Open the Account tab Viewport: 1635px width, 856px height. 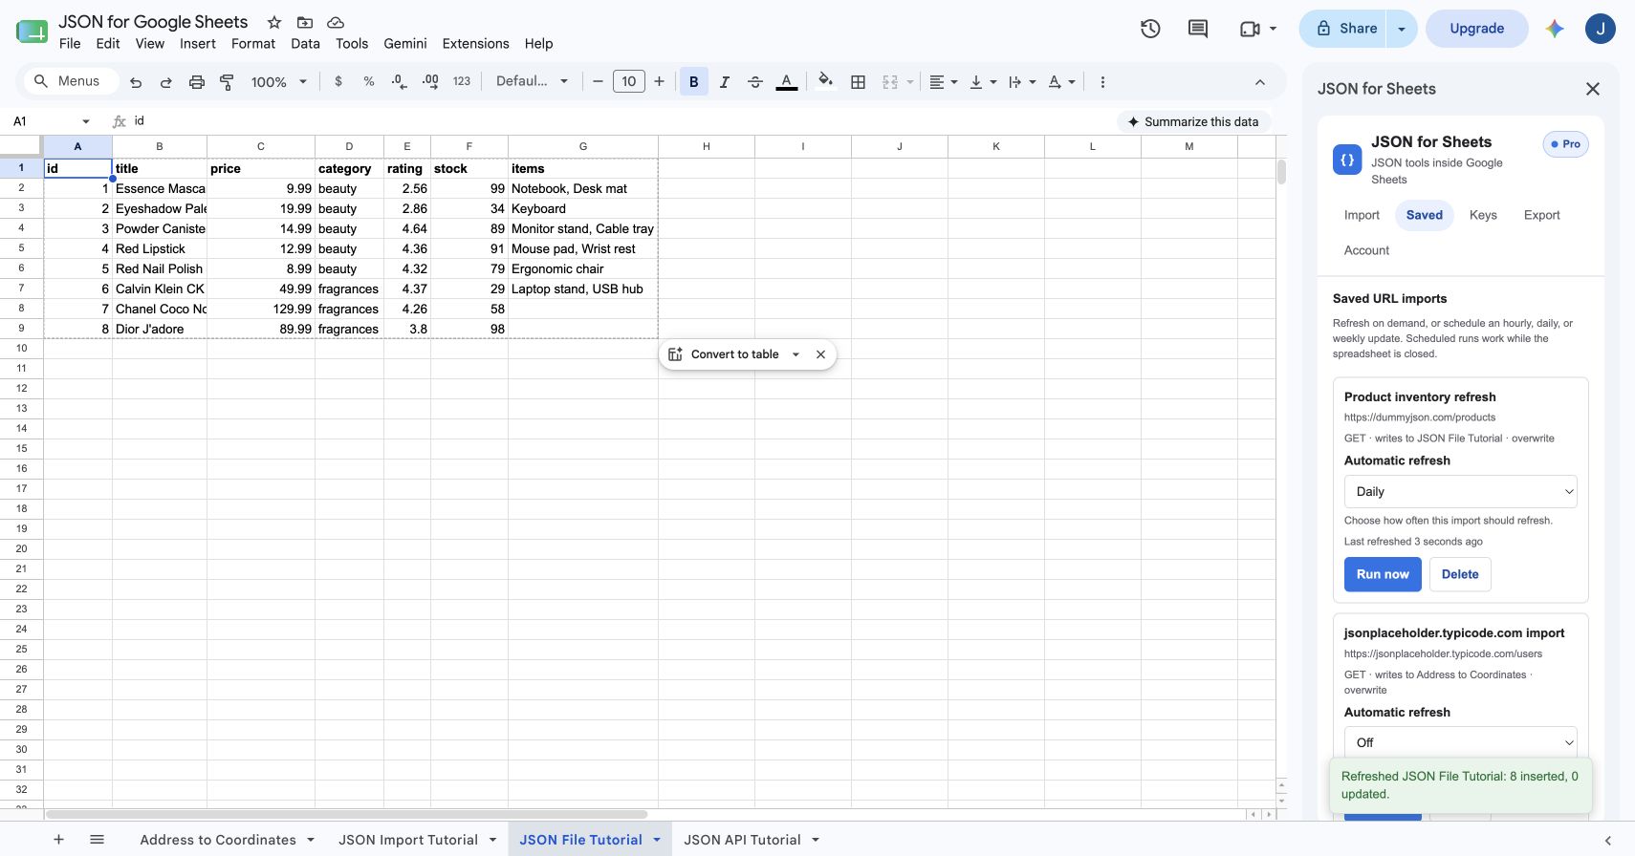pos(1366,250)
